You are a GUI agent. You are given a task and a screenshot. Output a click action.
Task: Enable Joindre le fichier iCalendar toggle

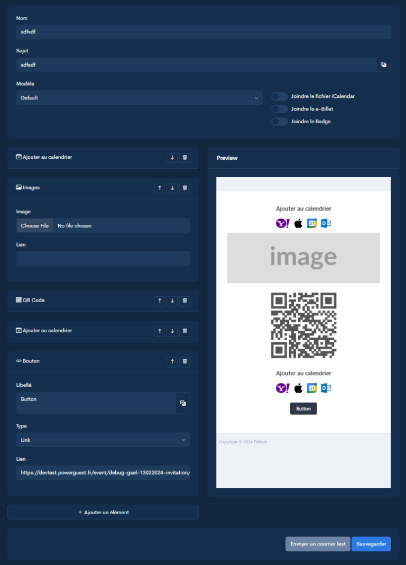[x=280, y=96]
